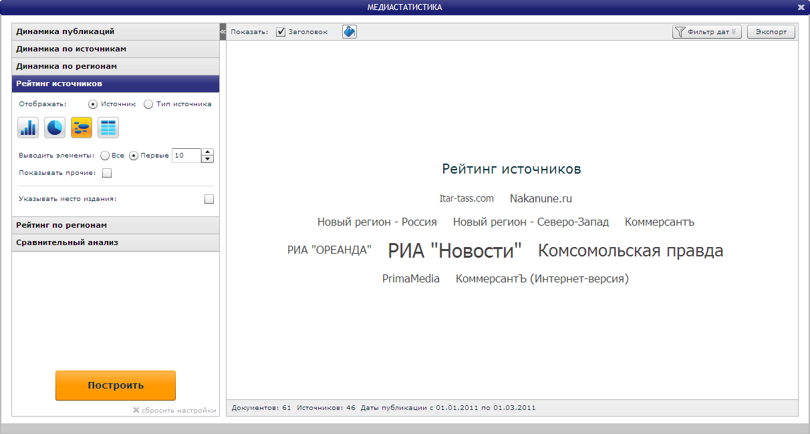810x434 pixels.
Task: Click Новый регион - Россия tag
Action: tap(377, 222)
